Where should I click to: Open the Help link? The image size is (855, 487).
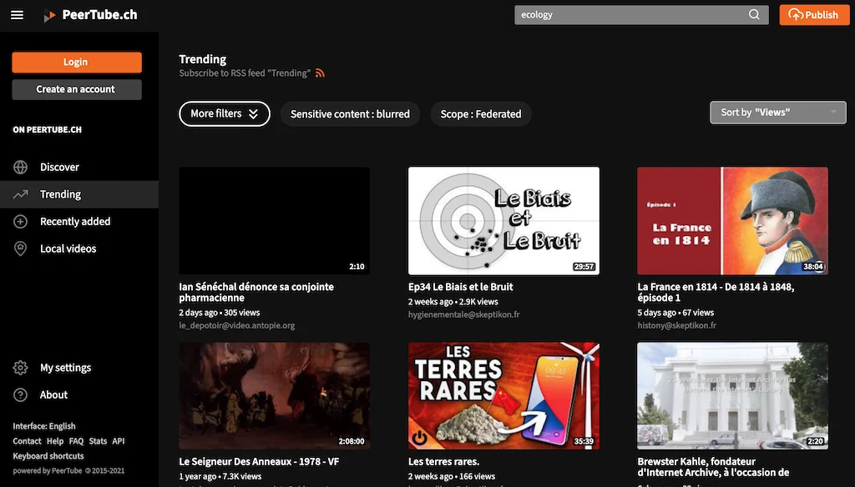(55, 441)
